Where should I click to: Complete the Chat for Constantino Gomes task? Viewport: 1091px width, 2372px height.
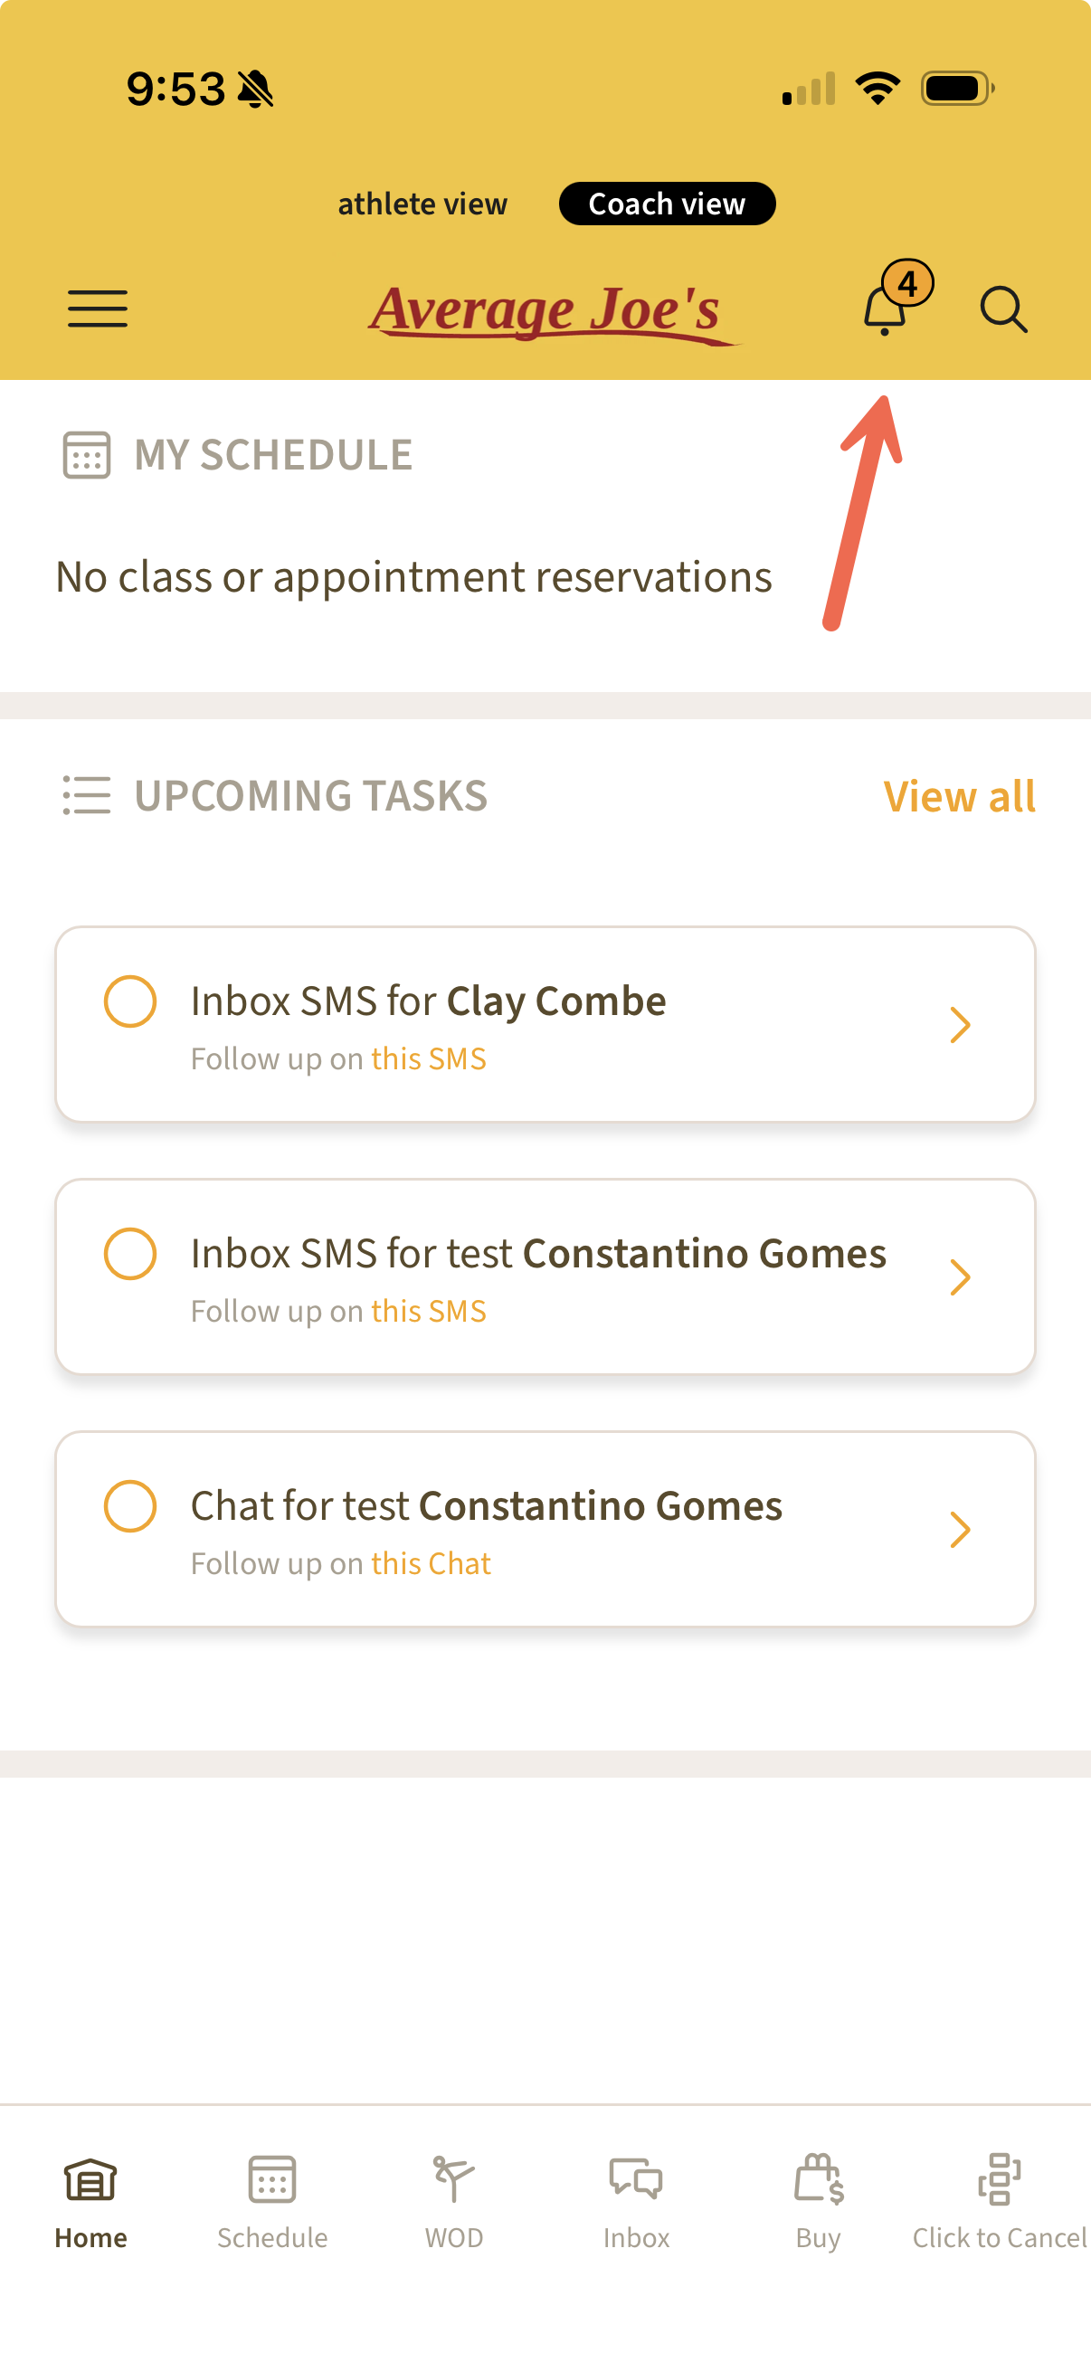point(129,1505)
